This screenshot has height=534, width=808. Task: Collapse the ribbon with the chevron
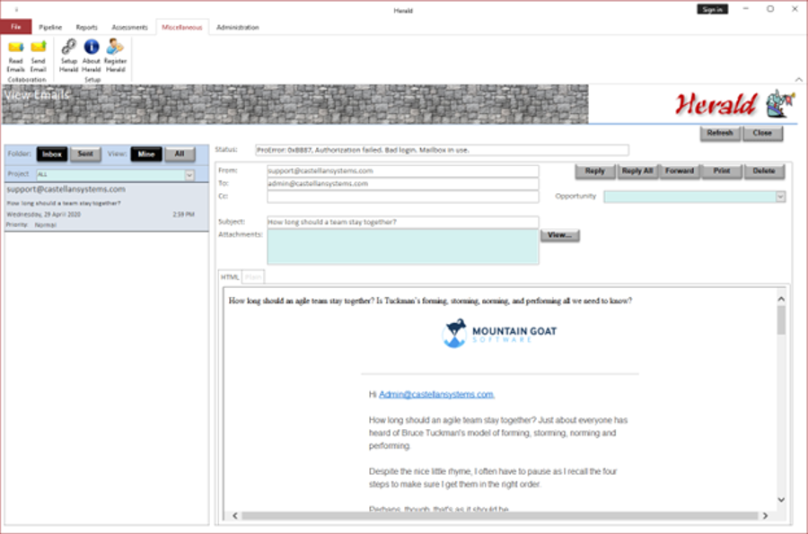click(x=798, y=79)
